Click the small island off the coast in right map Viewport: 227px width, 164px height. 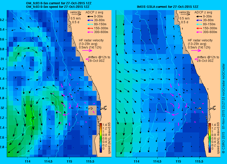(200, 108)
